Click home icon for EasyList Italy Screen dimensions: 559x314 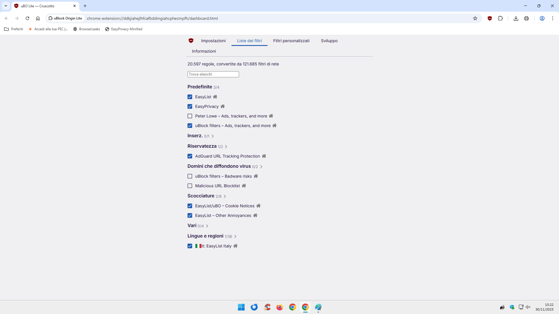tap(236, 246)
